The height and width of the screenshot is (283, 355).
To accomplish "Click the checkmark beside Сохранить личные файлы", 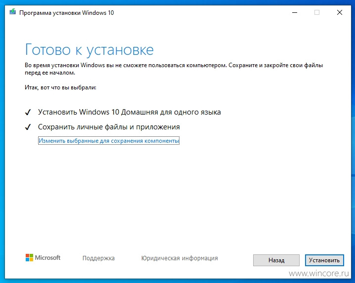I will pos(28,127).
